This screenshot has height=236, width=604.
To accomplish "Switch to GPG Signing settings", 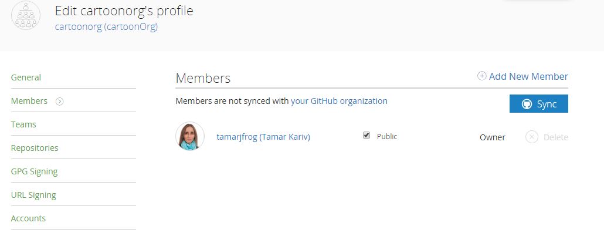I will coord(34,171).
